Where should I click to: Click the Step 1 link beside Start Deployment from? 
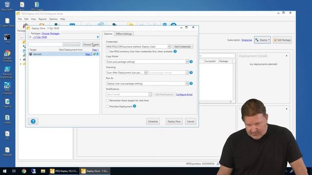(96, 50)
